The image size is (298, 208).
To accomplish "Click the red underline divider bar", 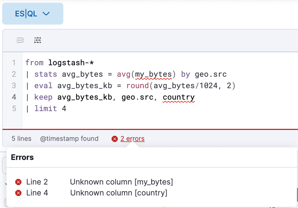I will tap(149, 129).
